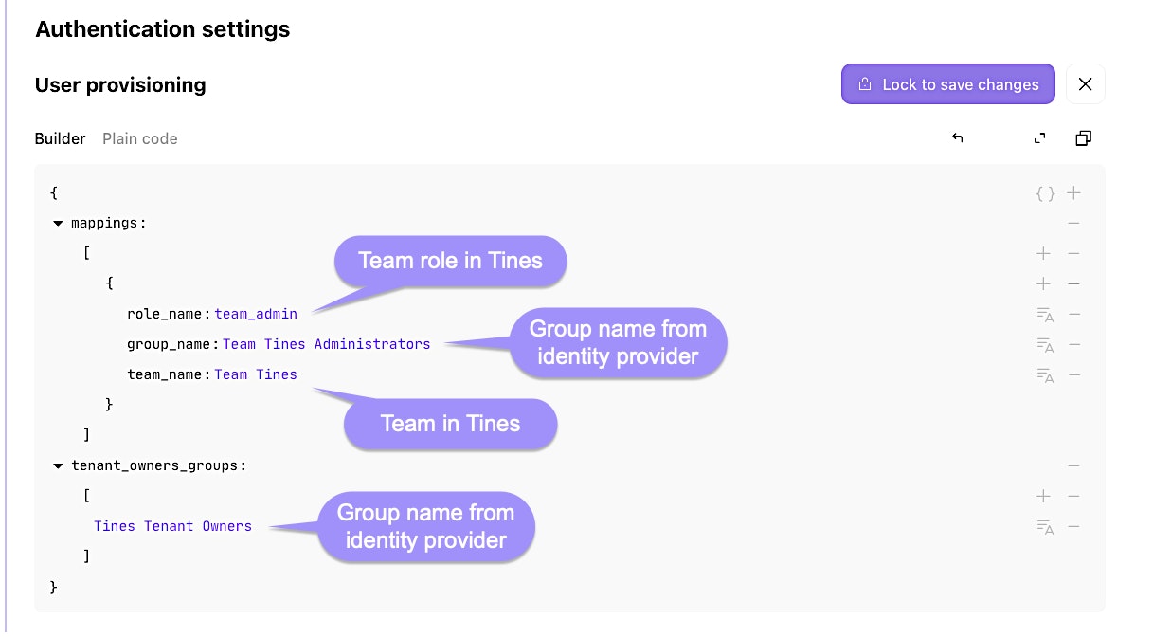This screenshot has width=1153, height=638.
Task: Collapse the tenant_owners_groups section
Action: point(58,466)
